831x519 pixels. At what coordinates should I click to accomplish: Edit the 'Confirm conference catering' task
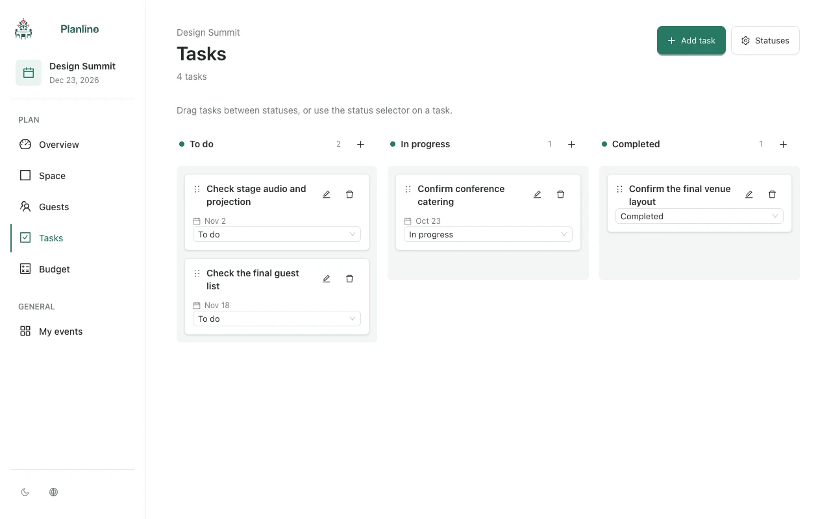pyautogui.click(x=538, y=195)
